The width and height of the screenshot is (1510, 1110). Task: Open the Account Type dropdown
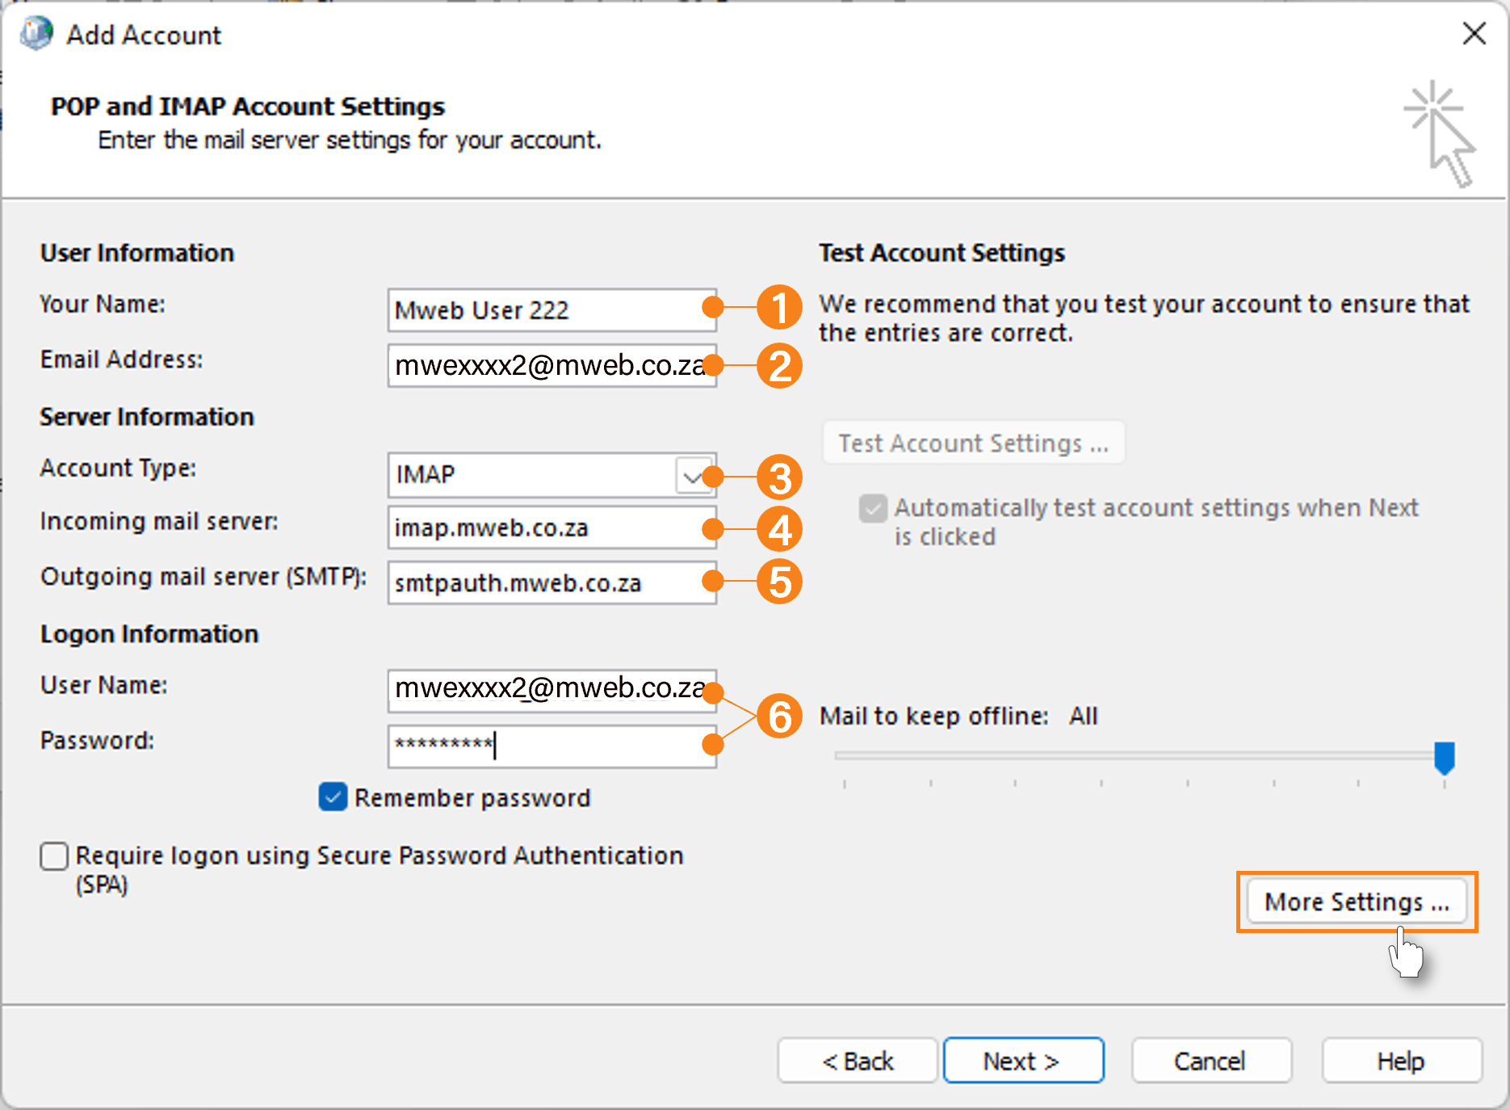pyautogui.click(x=693, y=476)
